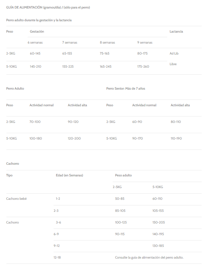Select the Perro Senior: Más de 7 años title

tap(125, 88)
